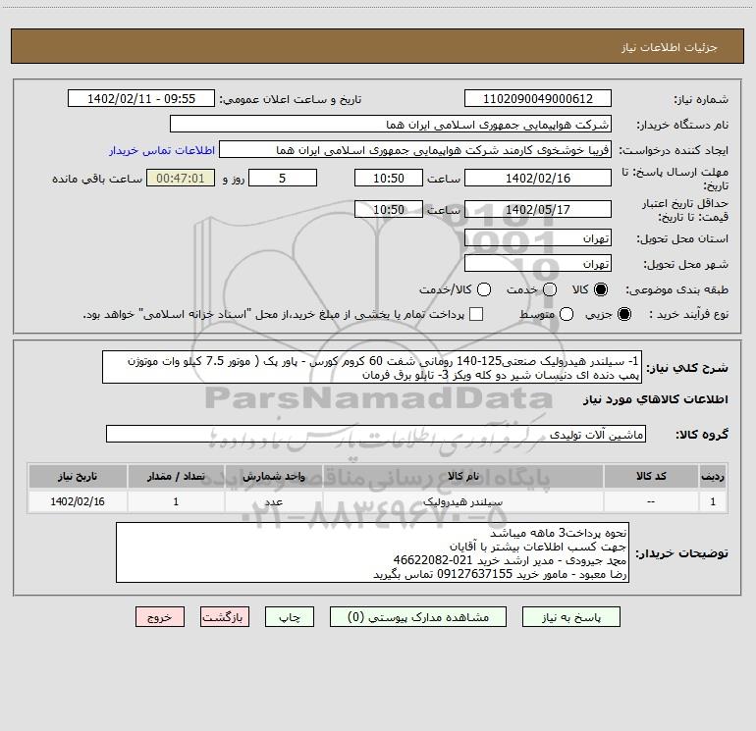Select the کالا/خدمت radio button

pyautogui.click(x=484, y=289)
